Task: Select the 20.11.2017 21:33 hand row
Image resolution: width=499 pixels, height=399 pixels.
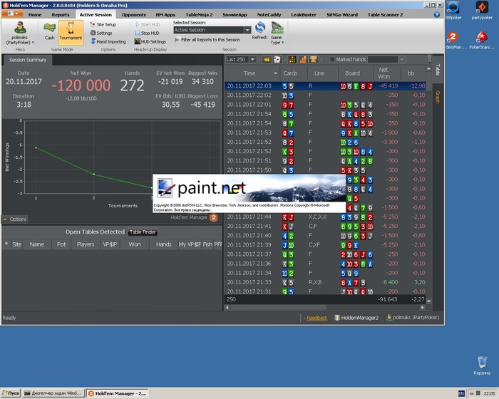Action: pyautogui.click(x=325, y=283)
